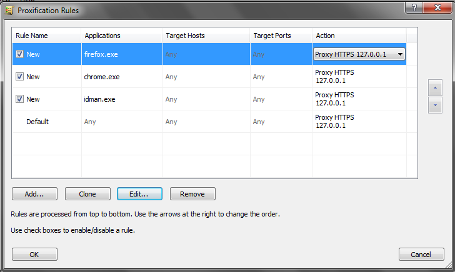Uncheck the idman.exe rule checkbox
This screenshot has height=272, width=455.
tap(19, 99)
